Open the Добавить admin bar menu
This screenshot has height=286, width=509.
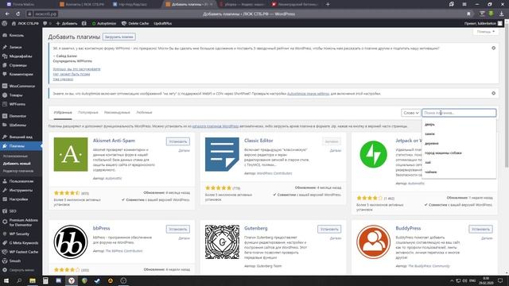click(x=67, y=23)
